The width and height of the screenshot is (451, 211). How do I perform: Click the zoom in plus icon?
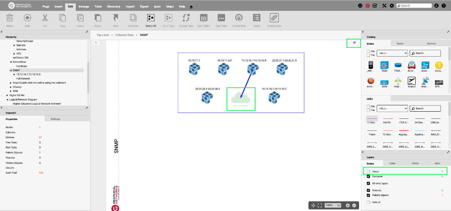(348, 205)
